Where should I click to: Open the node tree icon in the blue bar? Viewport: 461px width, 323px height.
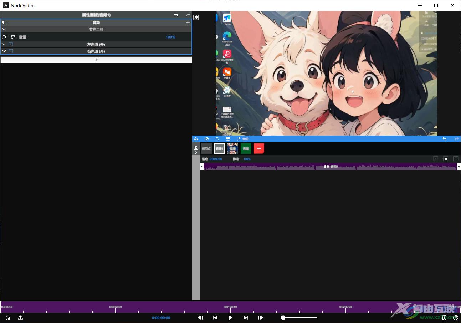pyautogui.click(x=196, y=139)
